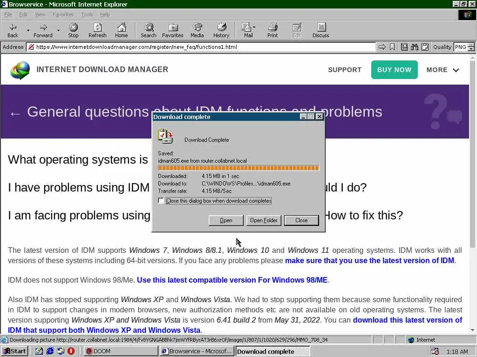This screenshot has width=477, height=357.
Task: Open the Favorites toolbar button
Action: [173, 30]
